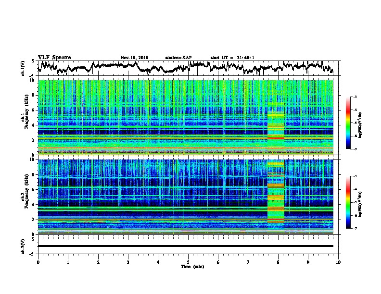Click the '10' kHz tick on ch.2 spectrogram
This screenshot has height=294, width=381.
point(33,159)
